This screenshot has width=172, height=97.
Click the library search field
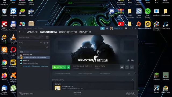pos(32,47)
